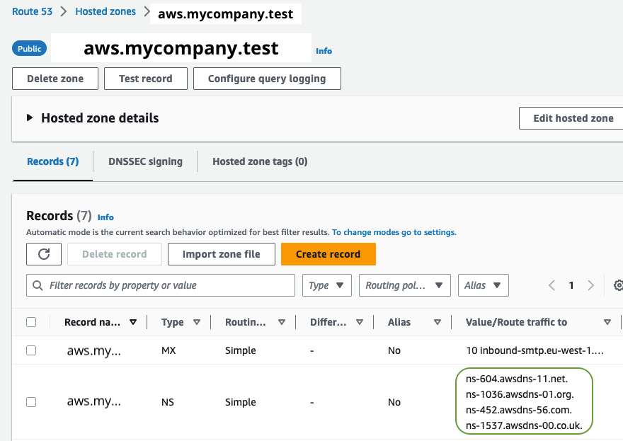
Task: Go to next records page arrow
Action: point(591,285)
